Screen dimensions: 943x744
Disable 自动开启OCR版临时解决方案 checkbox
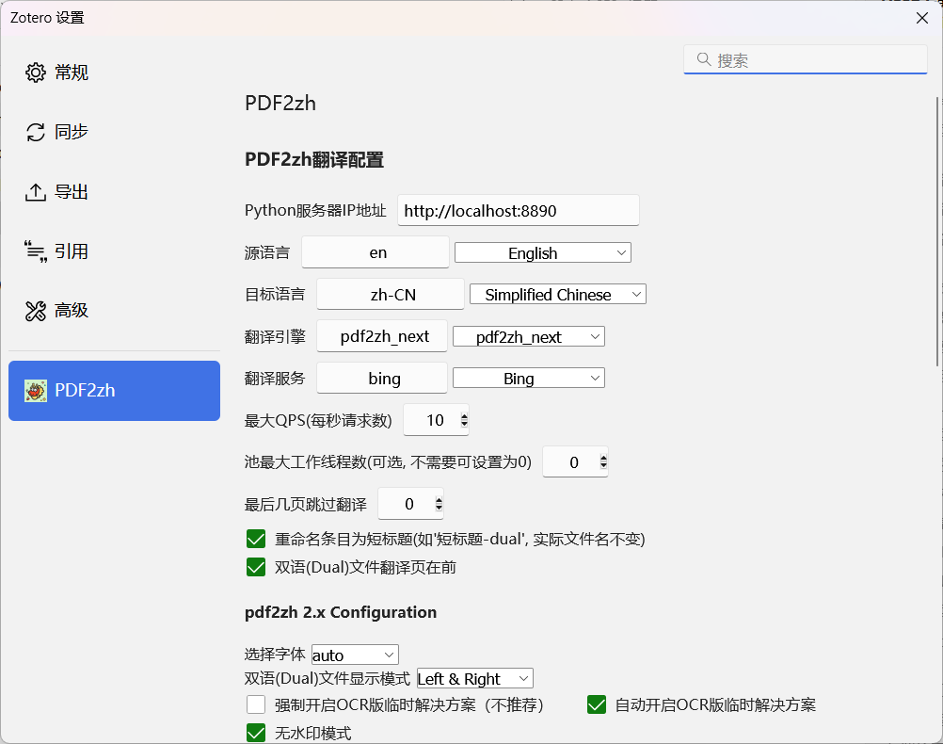click(x=596, y=704)
